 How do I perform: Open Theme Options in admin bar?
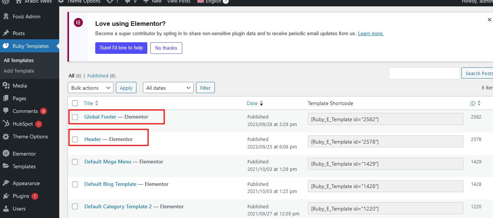point(79,1)
